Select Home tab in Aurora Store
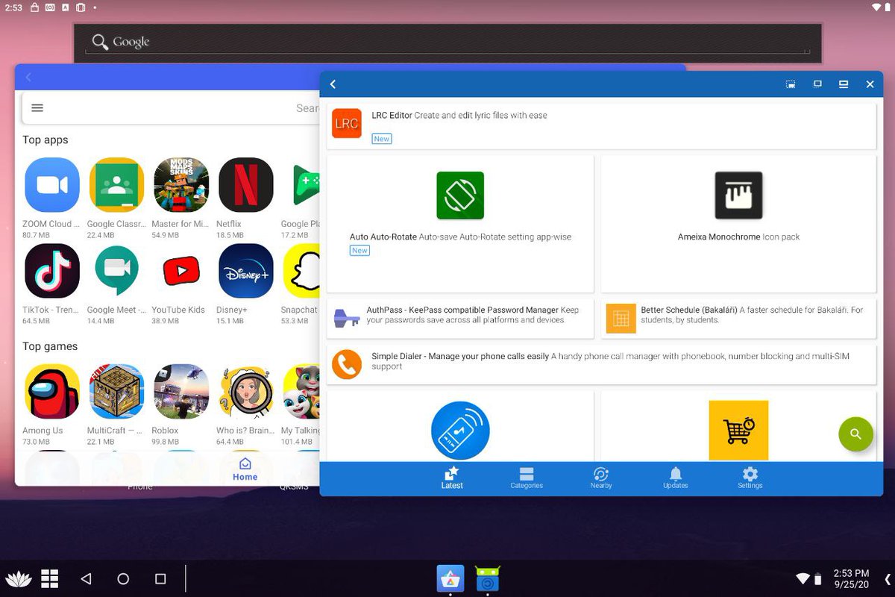The height and width of the screenshot is (597, 895). coord(245,470)
